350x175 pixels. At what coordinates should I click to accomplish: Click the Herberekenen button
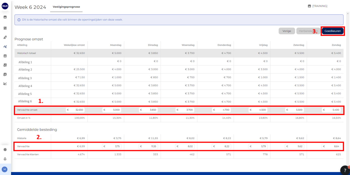308,31
